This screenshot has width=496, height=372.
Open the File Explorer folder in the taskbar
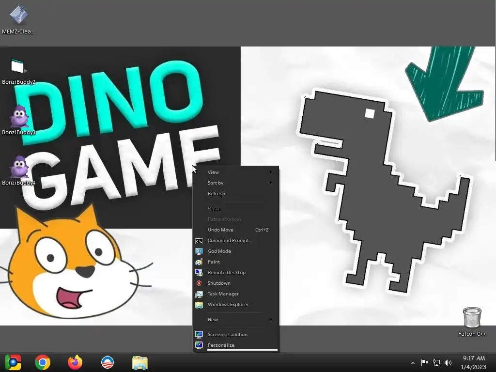tap(140, 362)
